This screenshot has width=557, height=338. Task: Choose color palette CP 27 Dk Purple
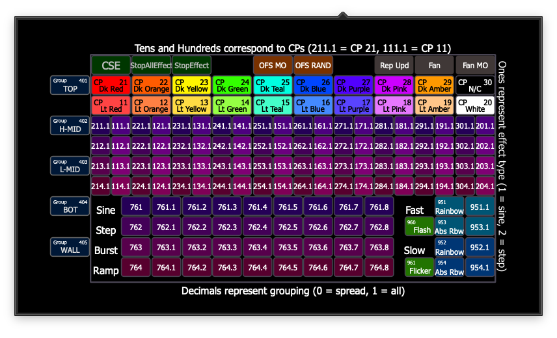coord(353,86)
